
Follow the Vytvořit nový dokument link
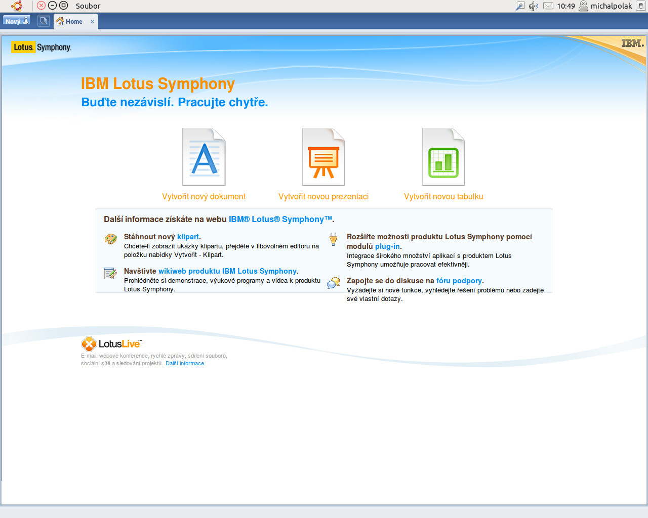point(204,196)
